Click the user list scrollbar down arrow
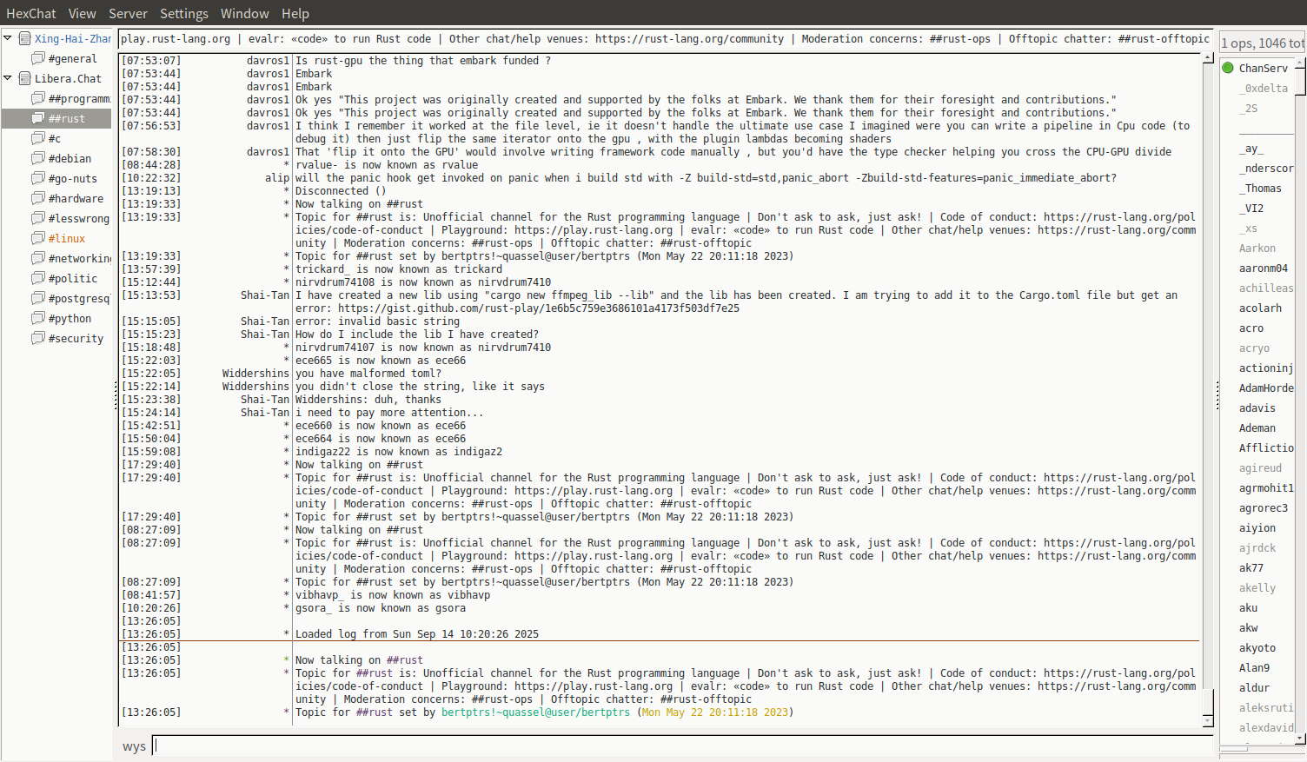1307x762 pixels. (x=1300, y=739)
